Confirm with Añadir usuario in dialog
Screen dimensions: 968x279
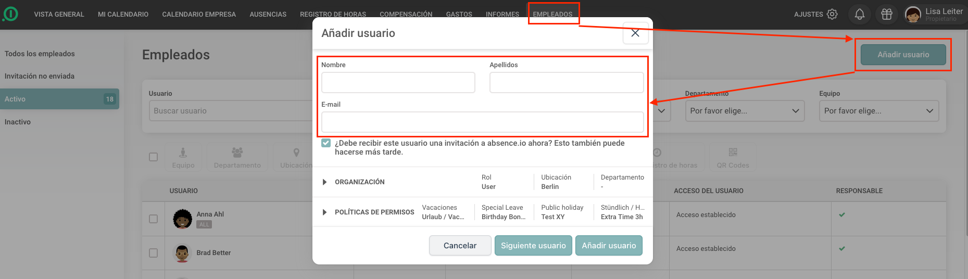pos(609,246)
